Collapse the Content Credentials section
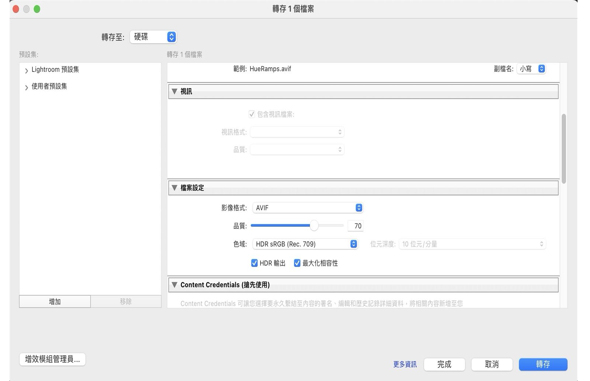The image size is (590, 381). point(174,285)
